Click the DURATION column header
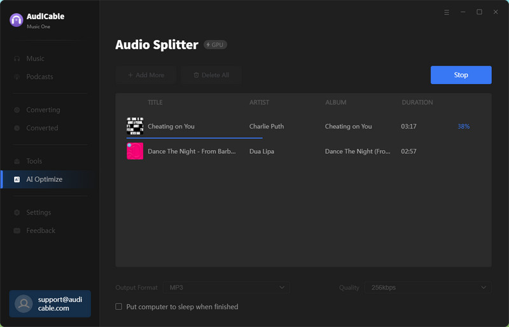 click(417, 102)
